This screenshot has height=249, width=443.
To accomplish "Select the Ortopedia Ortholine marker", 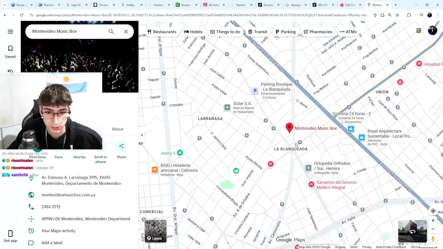I will pos(308,168).
